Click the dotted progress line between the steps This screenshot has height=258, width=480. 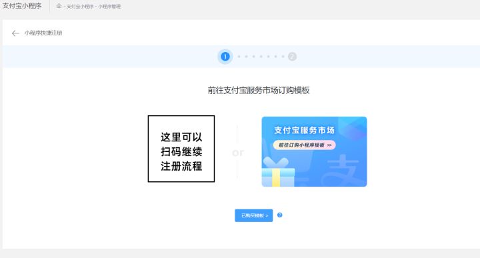(261, 57)
